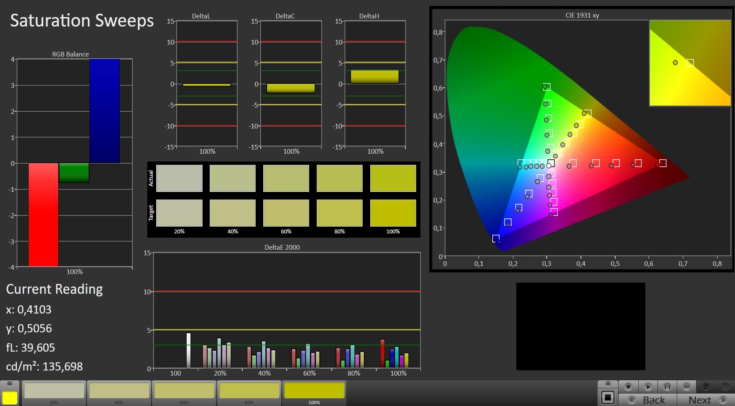The image size is (735, 406).
Task: Click the black square pattern window icon
Action: [607, 397]
